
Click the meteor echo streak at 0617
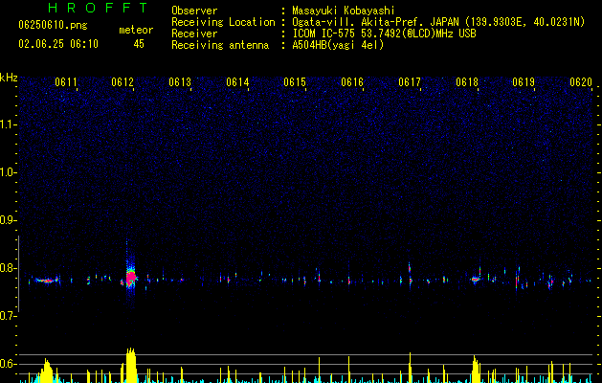point(410,274)
